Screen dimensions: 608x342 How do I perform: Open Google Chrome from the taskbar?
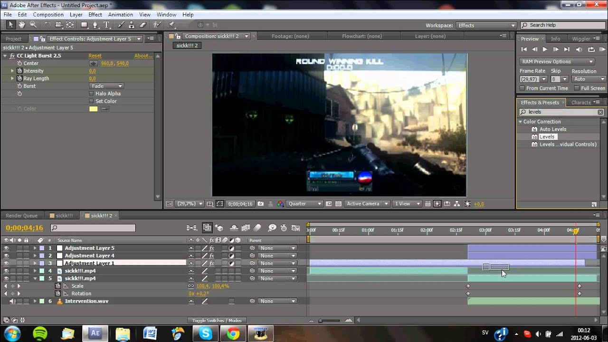point(233,333)
